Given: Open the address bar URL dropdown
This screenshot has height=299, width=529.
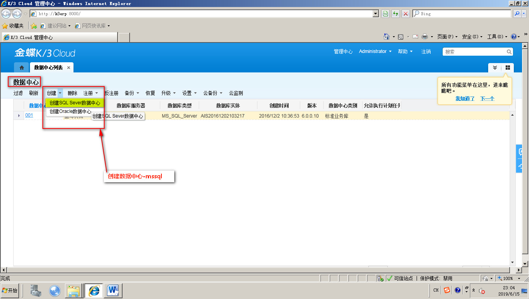Looking at the screenshot, I should click(x=375, y=14).
